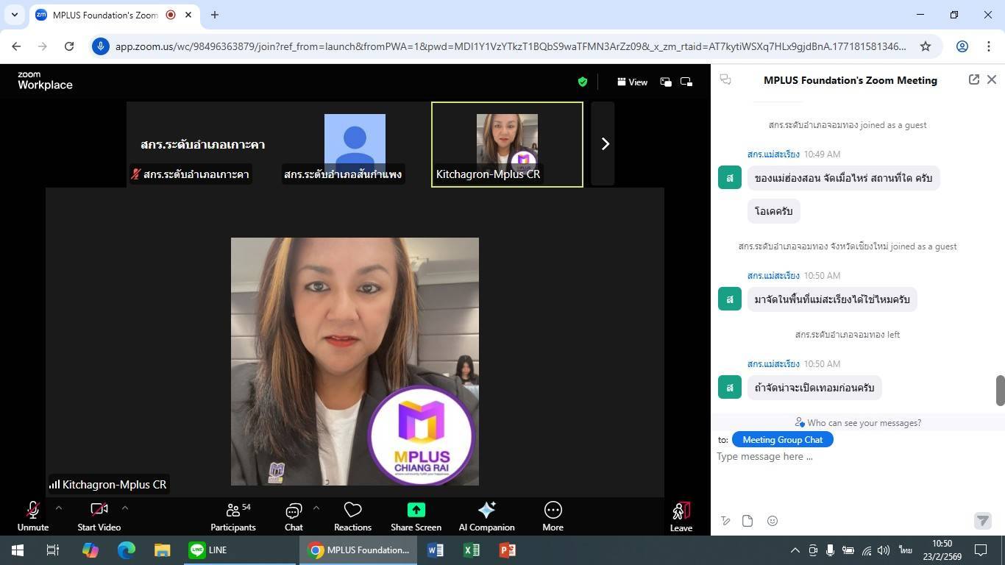Open the View layout menu
Viewport: 1005px width, 565px height.
click(x=632, y=82)
